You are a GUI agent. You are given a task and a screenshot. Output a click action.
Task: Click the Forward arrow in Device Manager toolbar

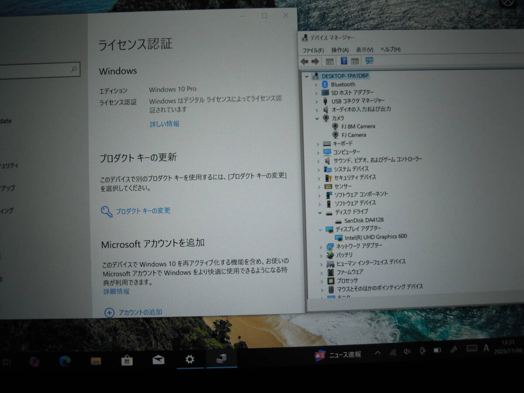pyautogui.click(x=314, y=62)
